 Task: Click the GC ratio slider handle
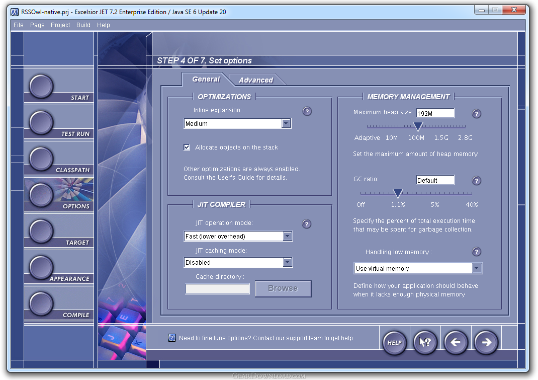click(x=398, y=193)
